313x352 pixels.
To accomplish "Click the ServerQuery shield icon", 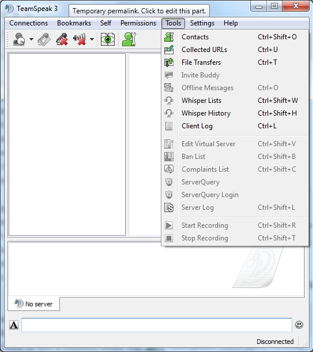I will tap(169, 182).
